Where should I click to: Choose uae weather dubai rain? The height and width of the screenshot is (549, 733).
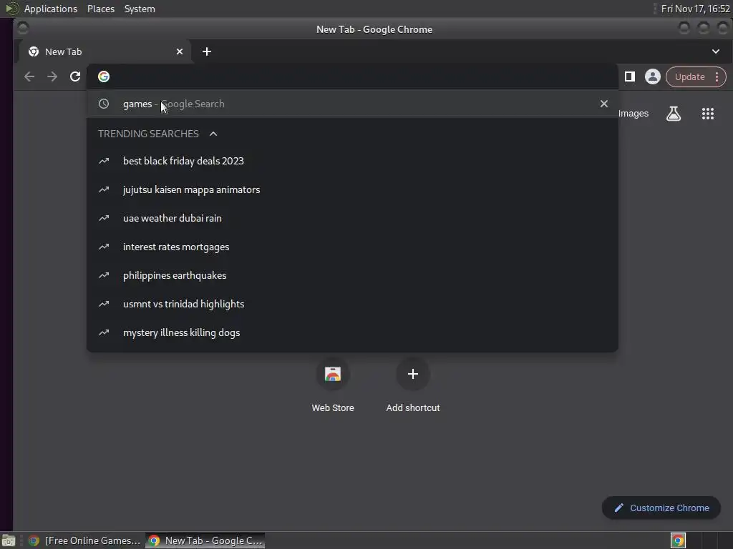pyautogui.click(x=352, y=218)
